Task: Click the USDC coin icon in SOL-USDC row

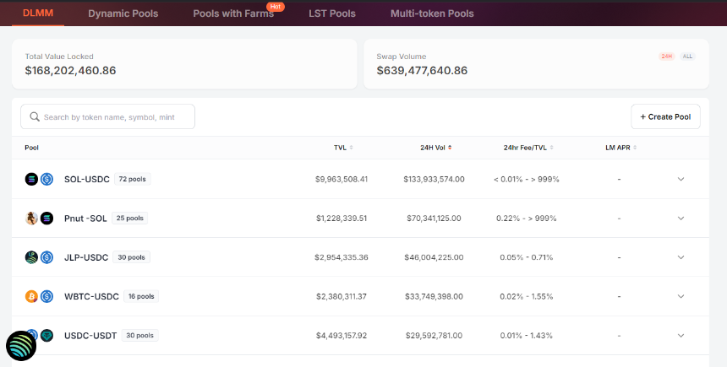Action: click(46, 179)
